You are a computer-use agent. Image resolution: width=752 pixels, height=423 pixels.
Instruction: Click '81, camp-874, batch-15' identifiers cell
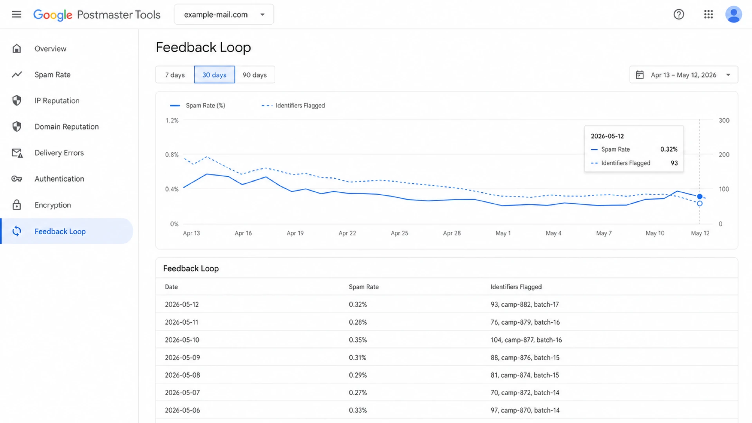pos(524,375)
